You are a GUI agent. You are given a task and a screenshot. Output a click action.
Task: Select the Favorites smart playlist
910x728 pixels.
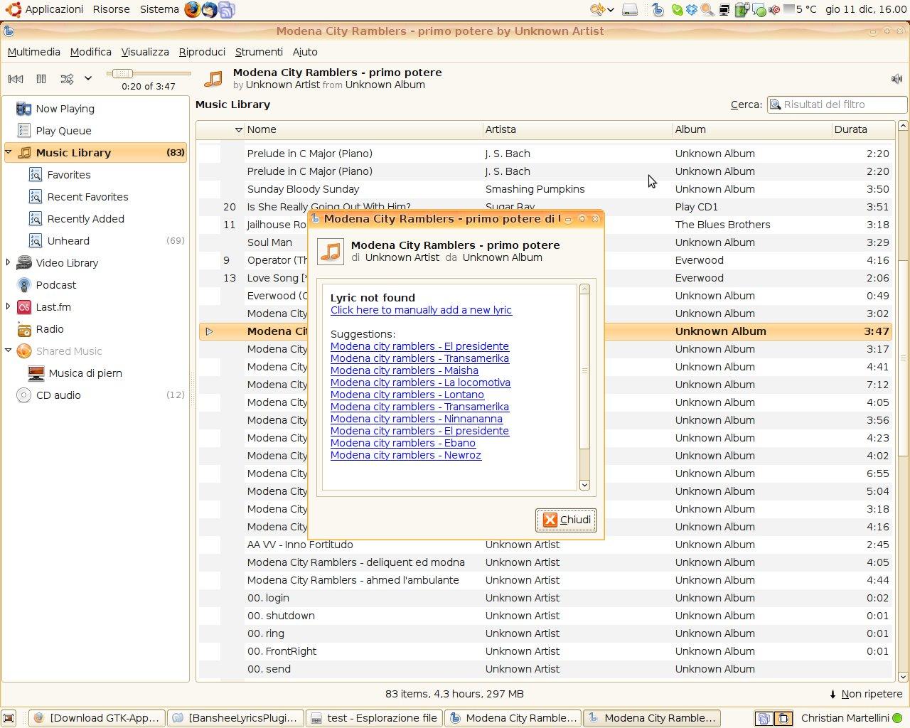point(69,175)
